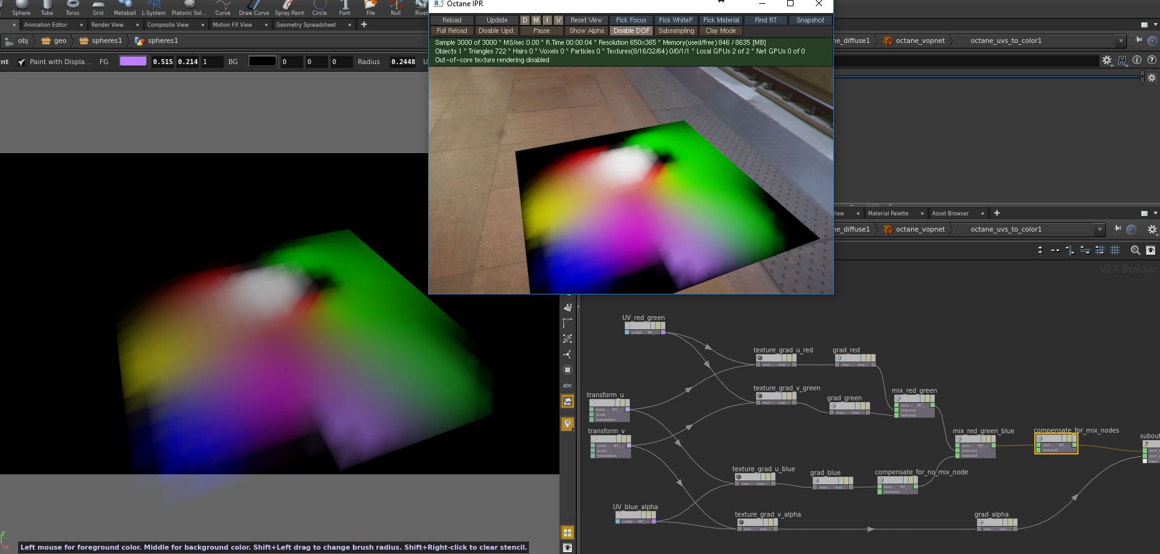The width and height of the screenshot is (1160, 554).
Task: Open the octane_uvs_to_color1 path dropdown
Action: click(x=1121, y=40)
